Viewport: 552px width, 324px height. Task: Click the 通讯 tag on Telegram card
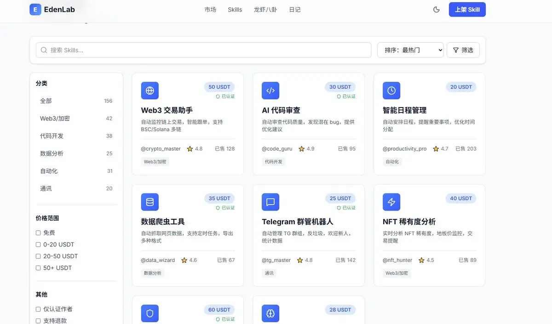[269, 273]
